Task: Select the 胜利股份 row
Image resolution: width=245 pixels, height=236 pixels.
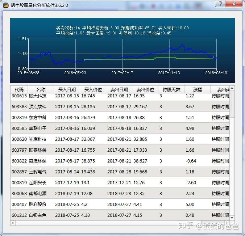Action: click(x=120, y=204)
